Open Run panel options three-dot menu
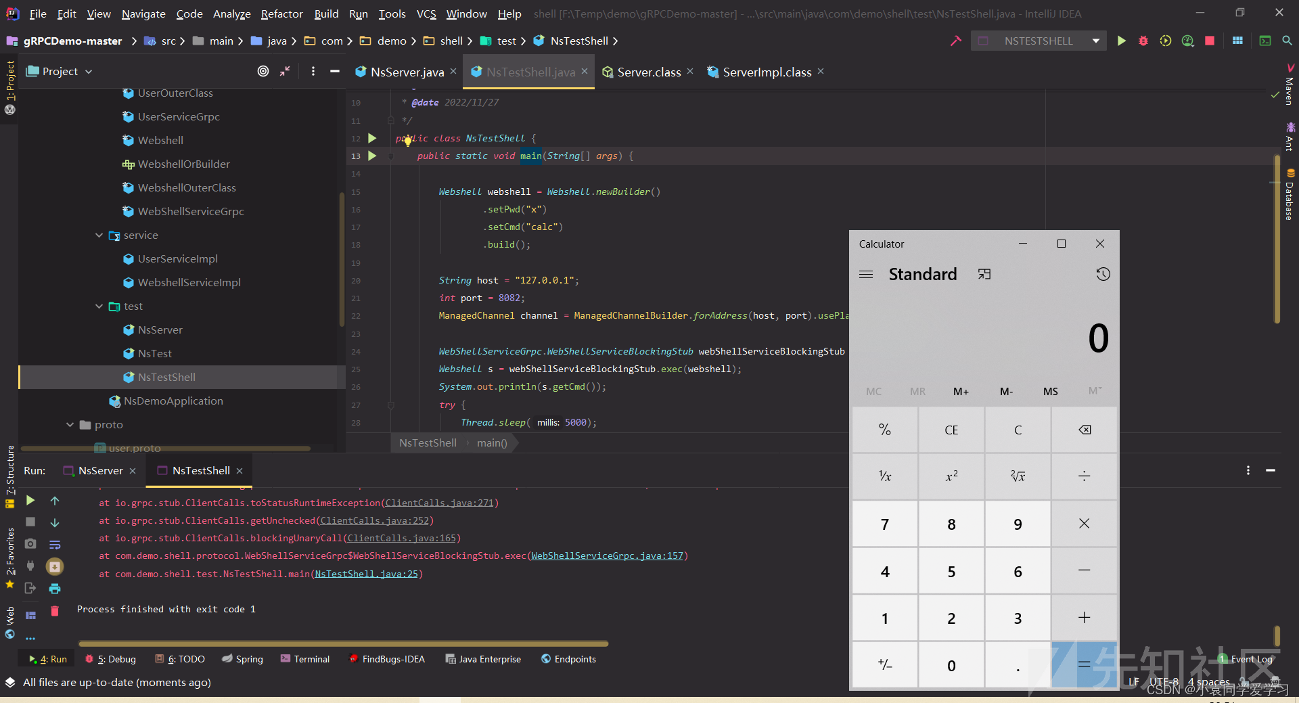The height and width of the screenshot is (703, 1299). (x=1248, y=470)
